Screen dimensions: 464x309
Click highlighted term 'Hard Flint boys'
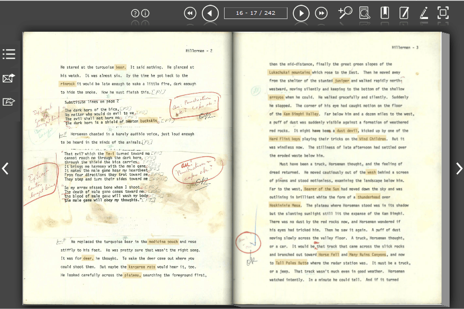coord(285,139)
